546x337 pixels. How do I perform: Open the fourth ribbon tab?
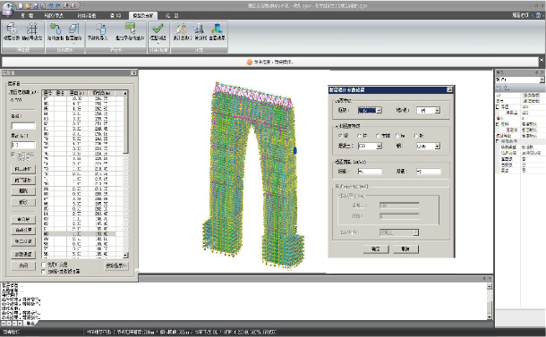tap(115, 16)
